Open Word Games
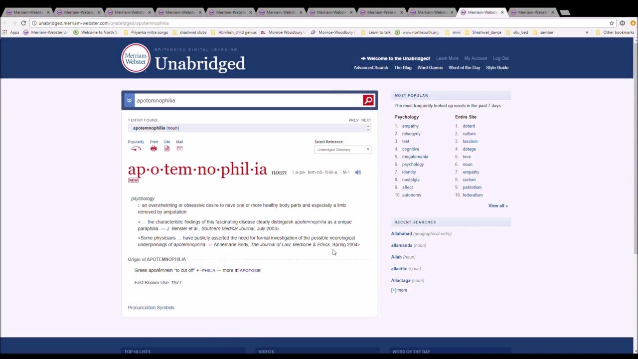638x359 pixels. [x=430, y=68]
